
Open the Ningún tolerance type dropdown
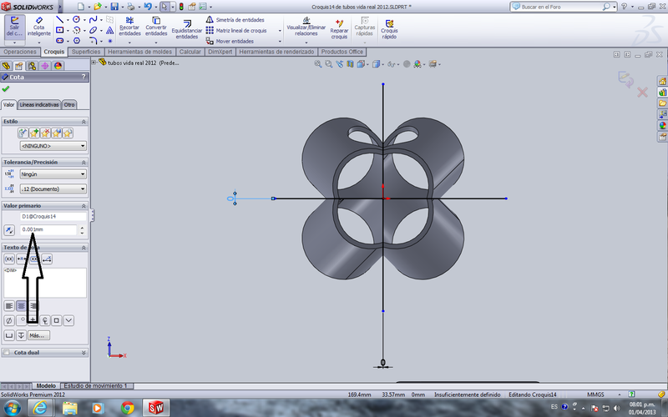53,174
